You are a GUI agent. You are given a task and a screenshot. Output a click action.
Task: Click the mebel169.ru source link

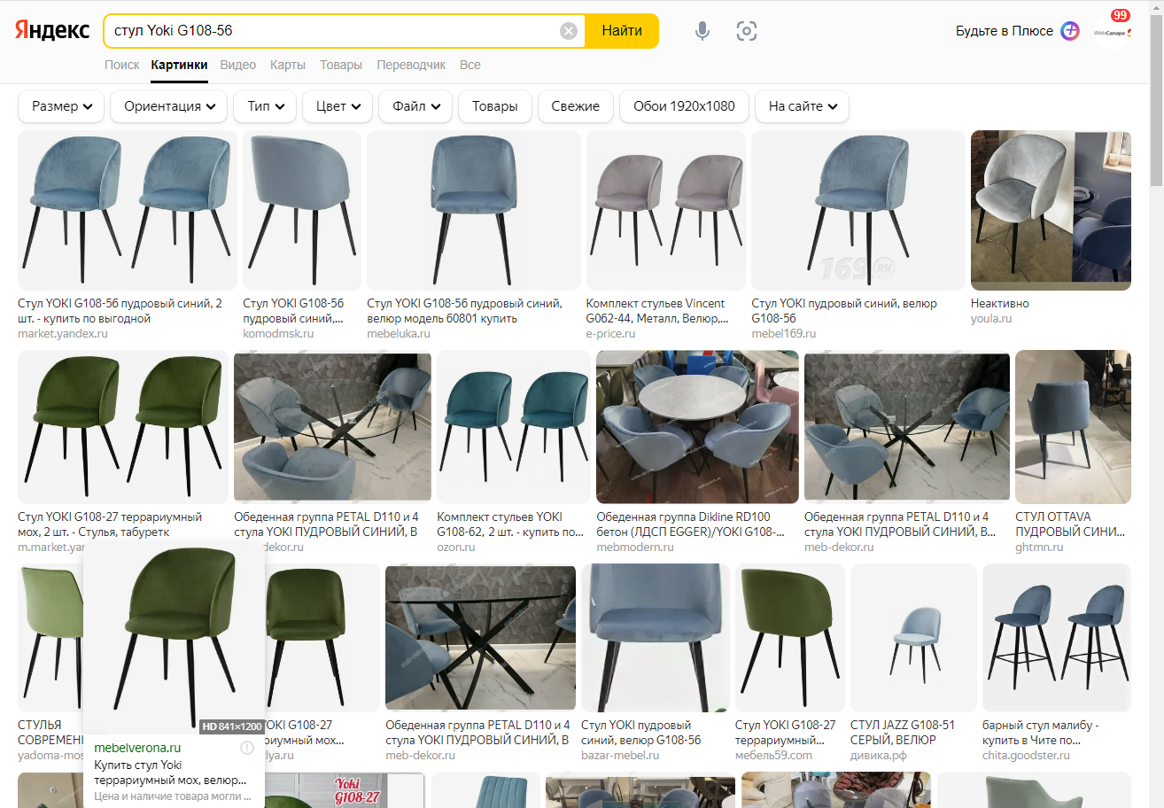click(x=784, y=334)
